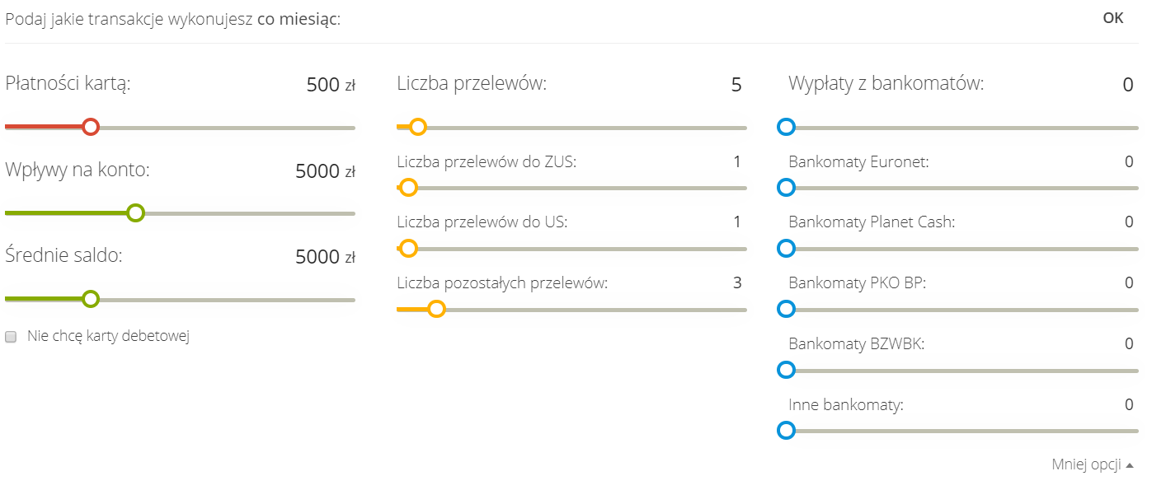Image resolution: width=1166 pixels, height=490 pixels.
Task: Click the Bankomaty PKO BP slider handle
Action: pyautogui.click(x=786, y=309)
